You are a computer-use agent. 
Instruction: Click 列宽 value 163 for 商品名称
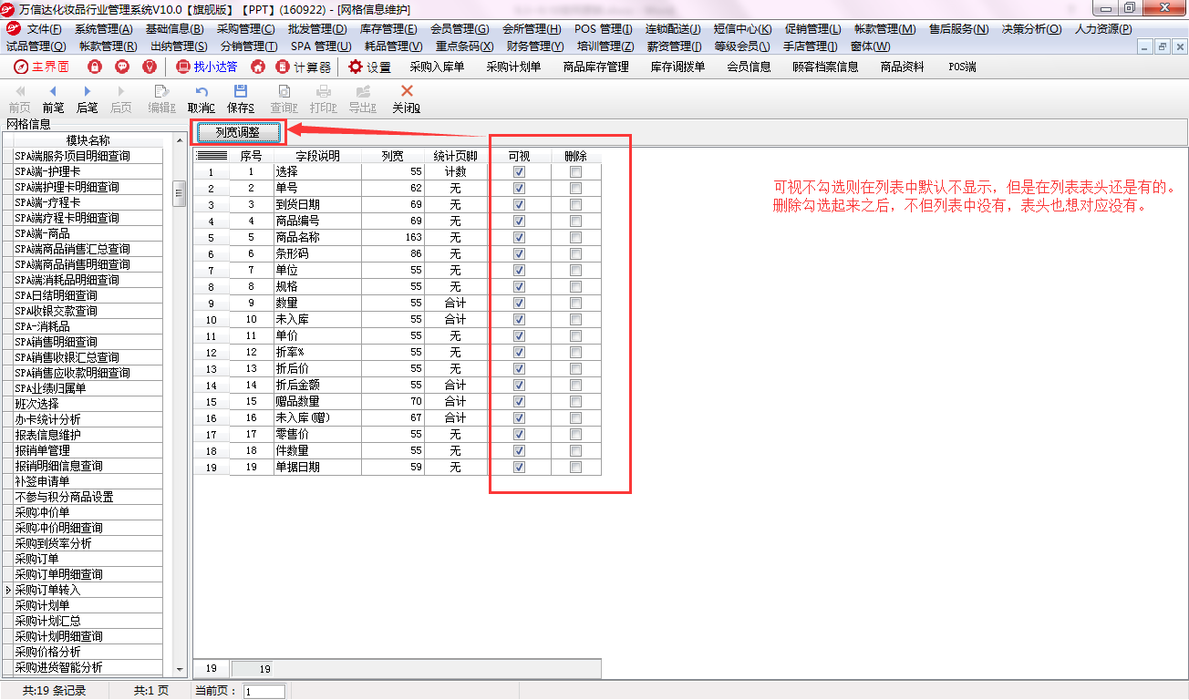coord(393,237)
